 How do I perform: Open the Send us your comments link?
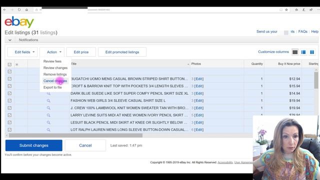pos(275,31)
